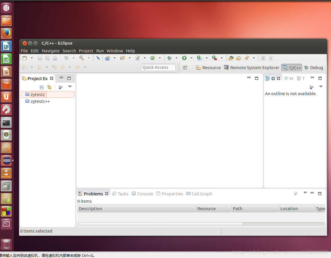Viewport: 331px width, 258px height.
Task: Toggle Link with Editor in Project Explorer
Action: click(x=49, y=87)
